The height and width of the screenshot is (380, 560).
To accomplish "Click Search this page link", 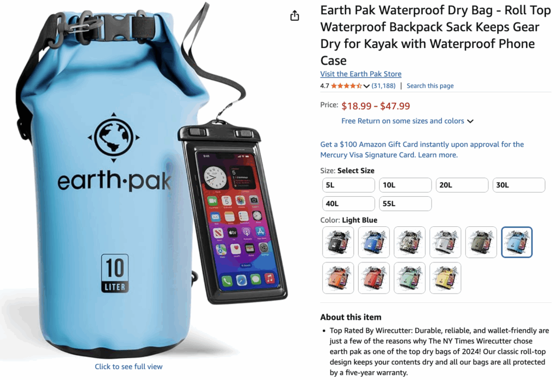I will point(430,86).
